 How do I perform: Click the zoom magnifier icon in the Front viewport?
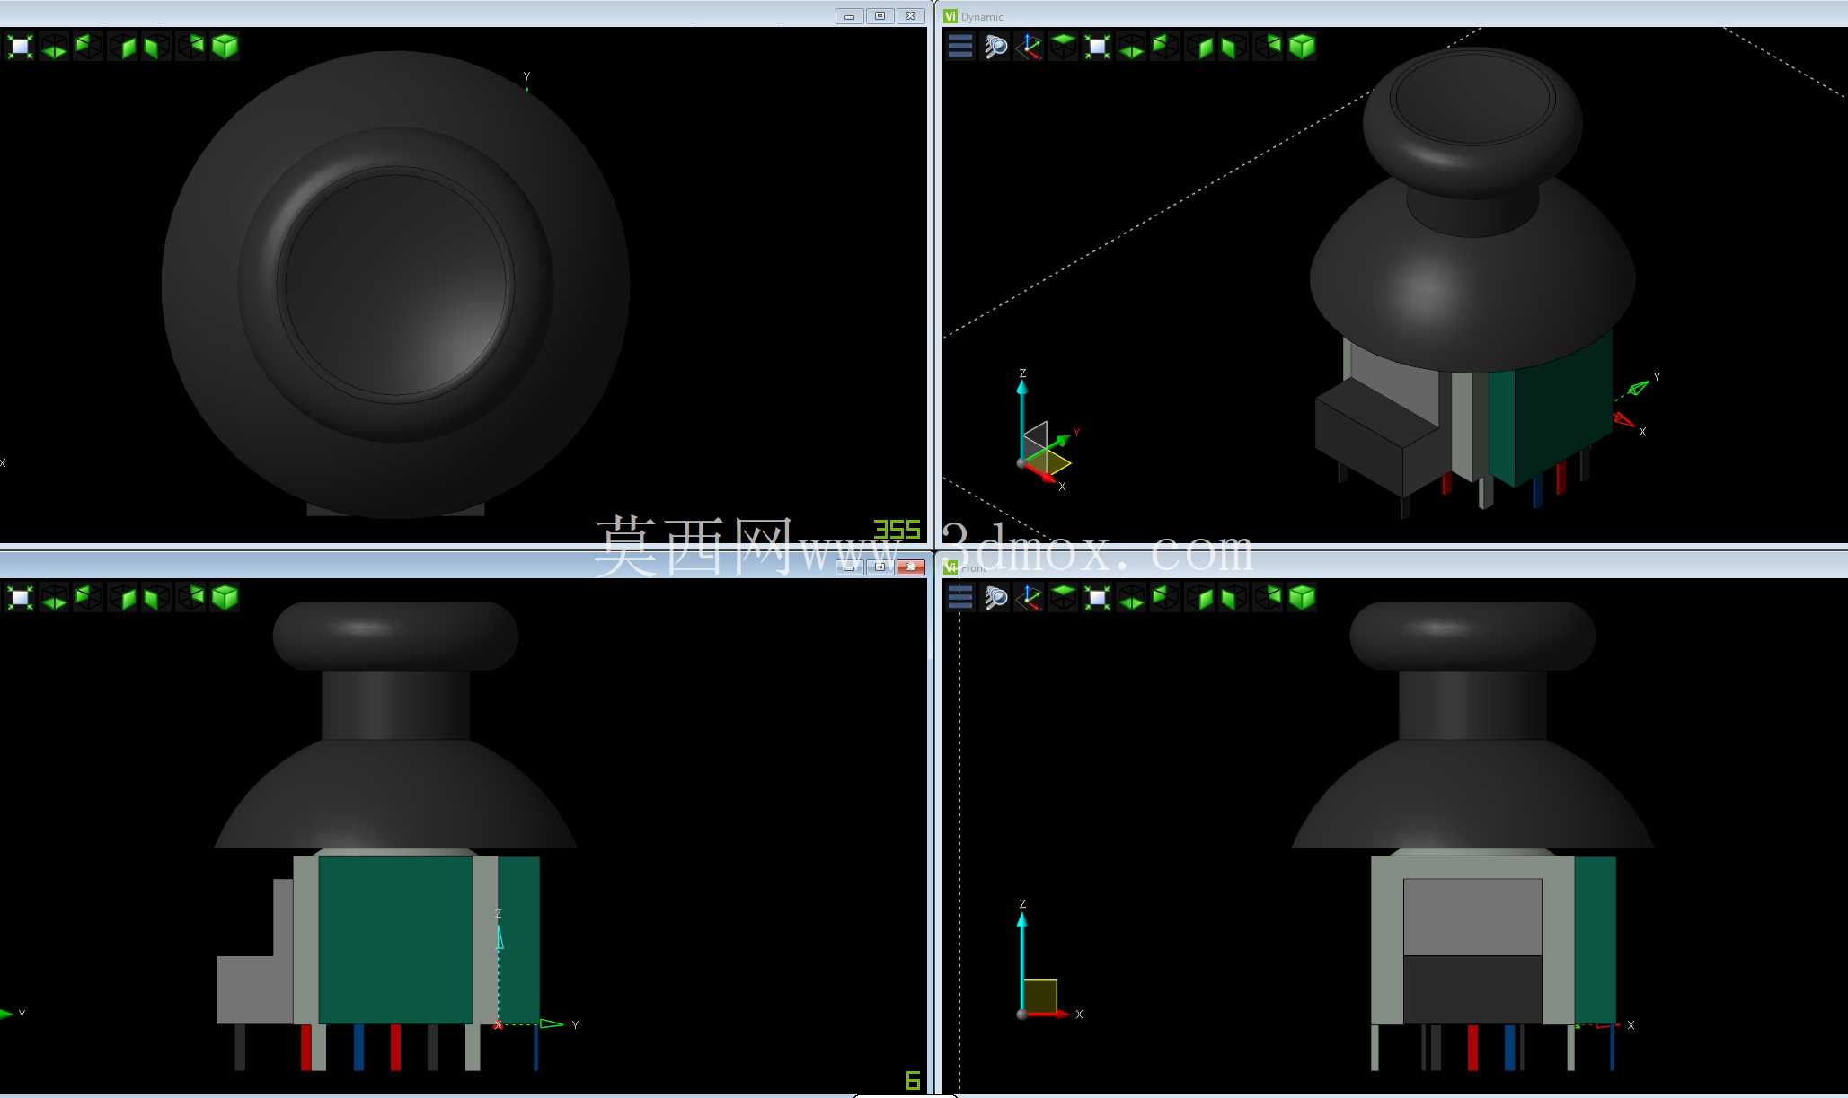(x=995, y=598)
